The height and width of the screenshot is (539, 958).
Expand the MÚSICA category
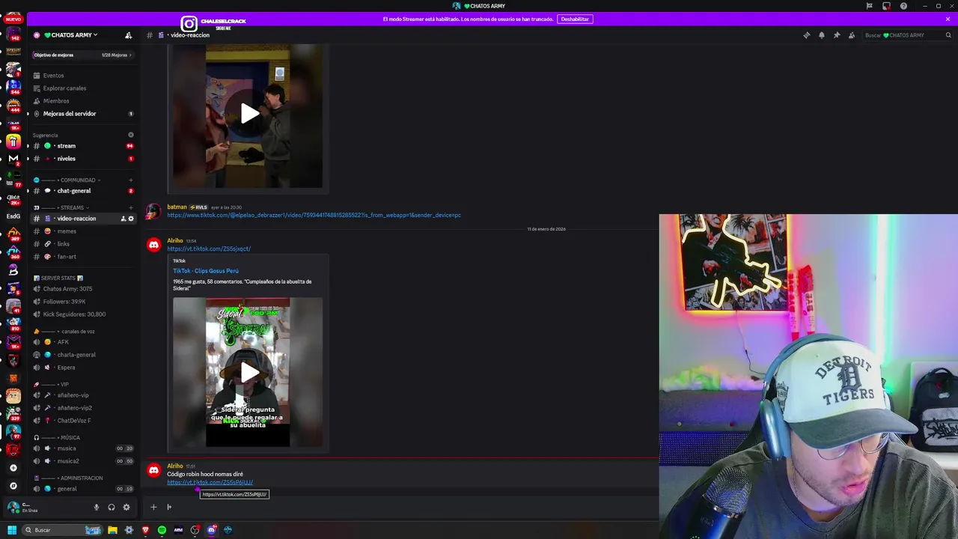(x=57, y=438)
